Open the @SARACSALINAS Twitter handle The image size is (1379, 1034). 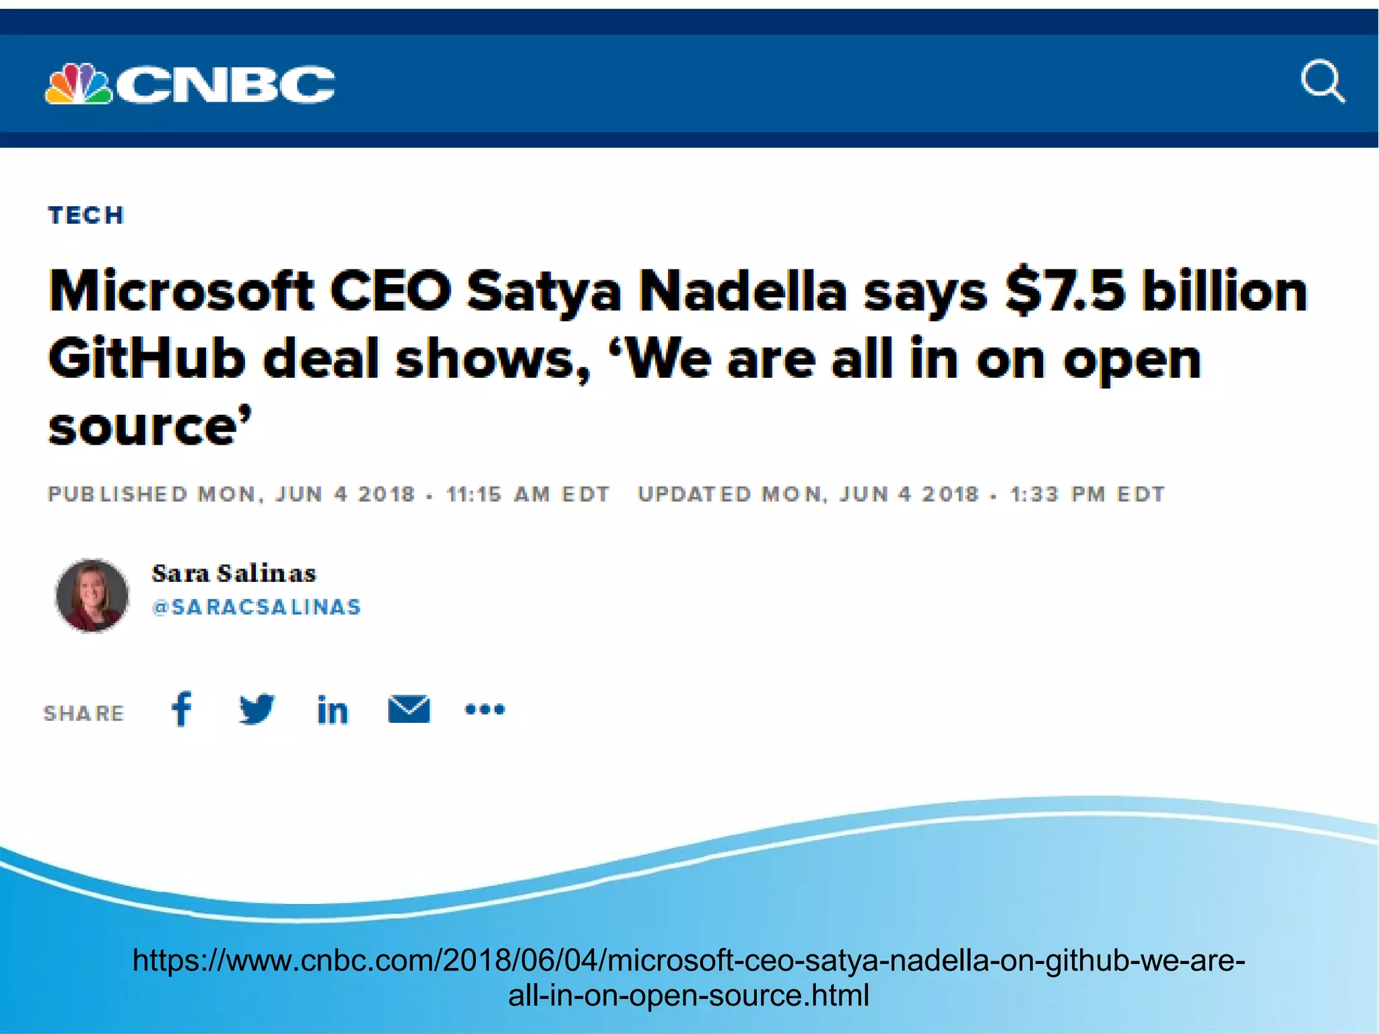257,608
